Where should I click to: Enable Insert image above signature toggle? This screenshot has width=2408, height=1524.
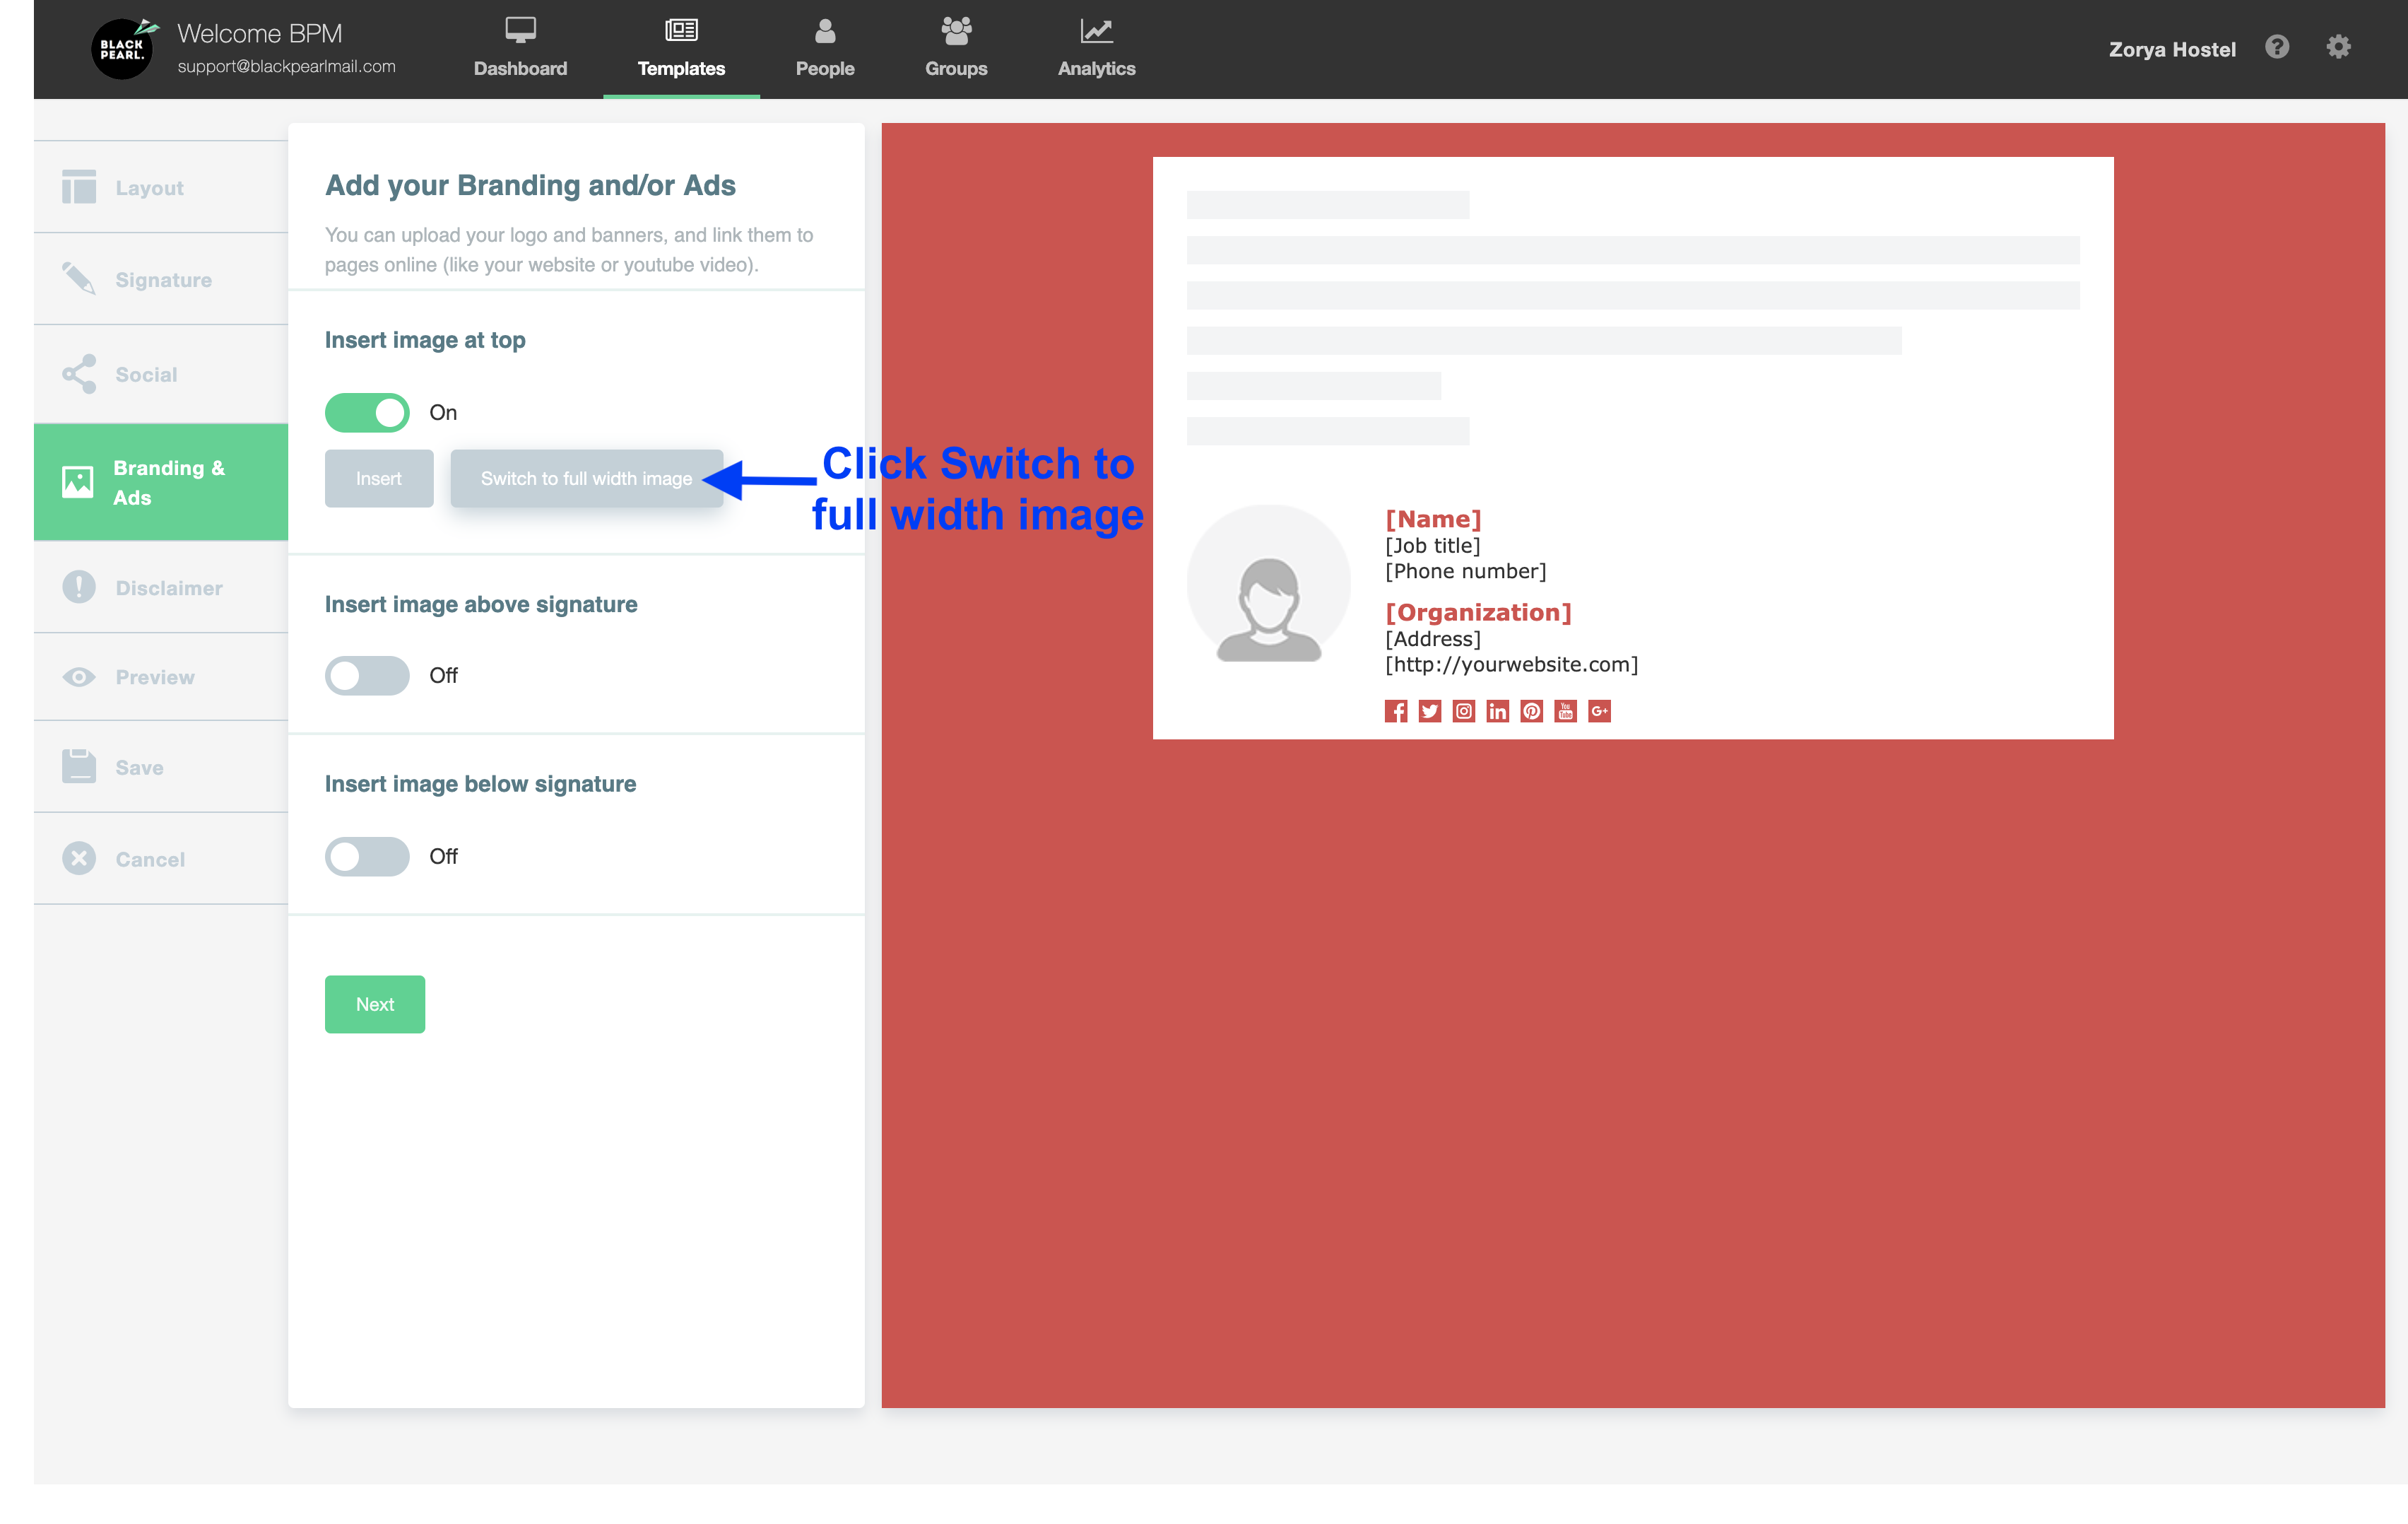(x=367, y=676)
